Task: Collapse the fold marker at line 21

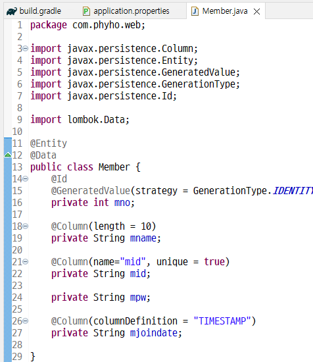Action: 26,261
